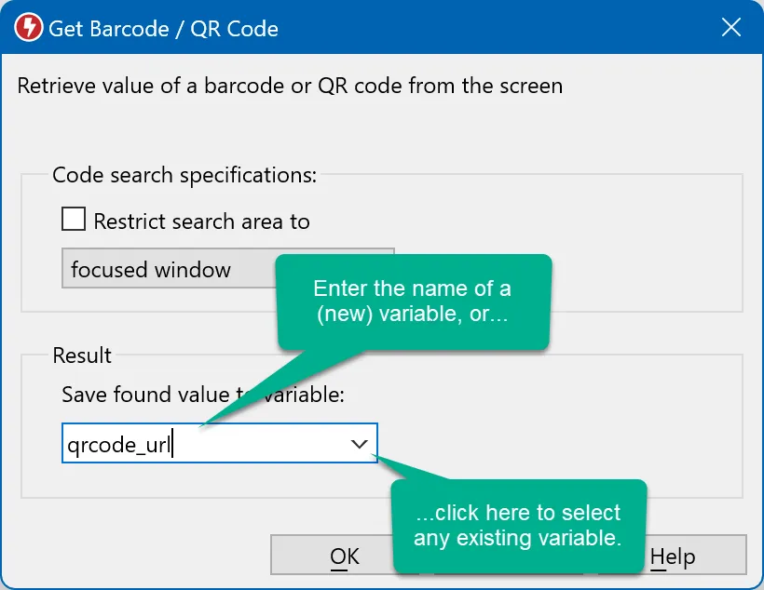Expand the variable selection dropdown arrow
This screenshot has width=764, height=590.
point(360,444)
